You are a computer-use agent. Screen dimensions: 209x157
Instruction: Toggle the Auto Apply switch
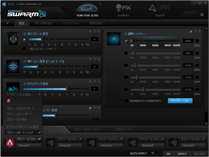pos(154,153)
